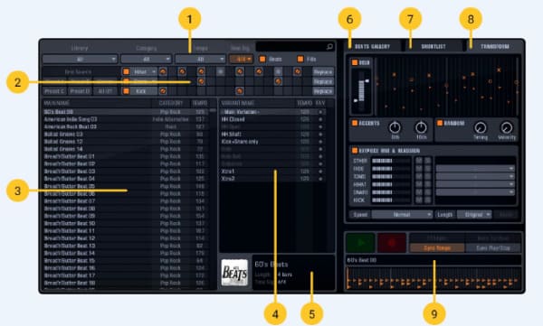Adjust the Random Timing knob

coord(480,127)
